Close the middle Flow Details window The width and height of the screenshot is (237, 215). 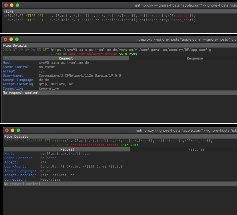[x=5, y=39]
